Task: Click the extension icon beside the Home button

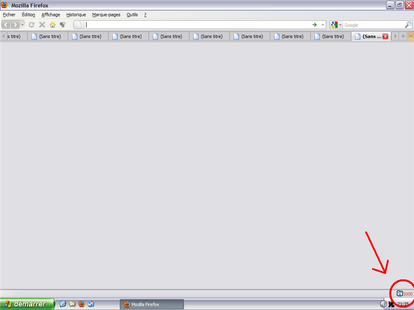Action: (x=62, y=25)
